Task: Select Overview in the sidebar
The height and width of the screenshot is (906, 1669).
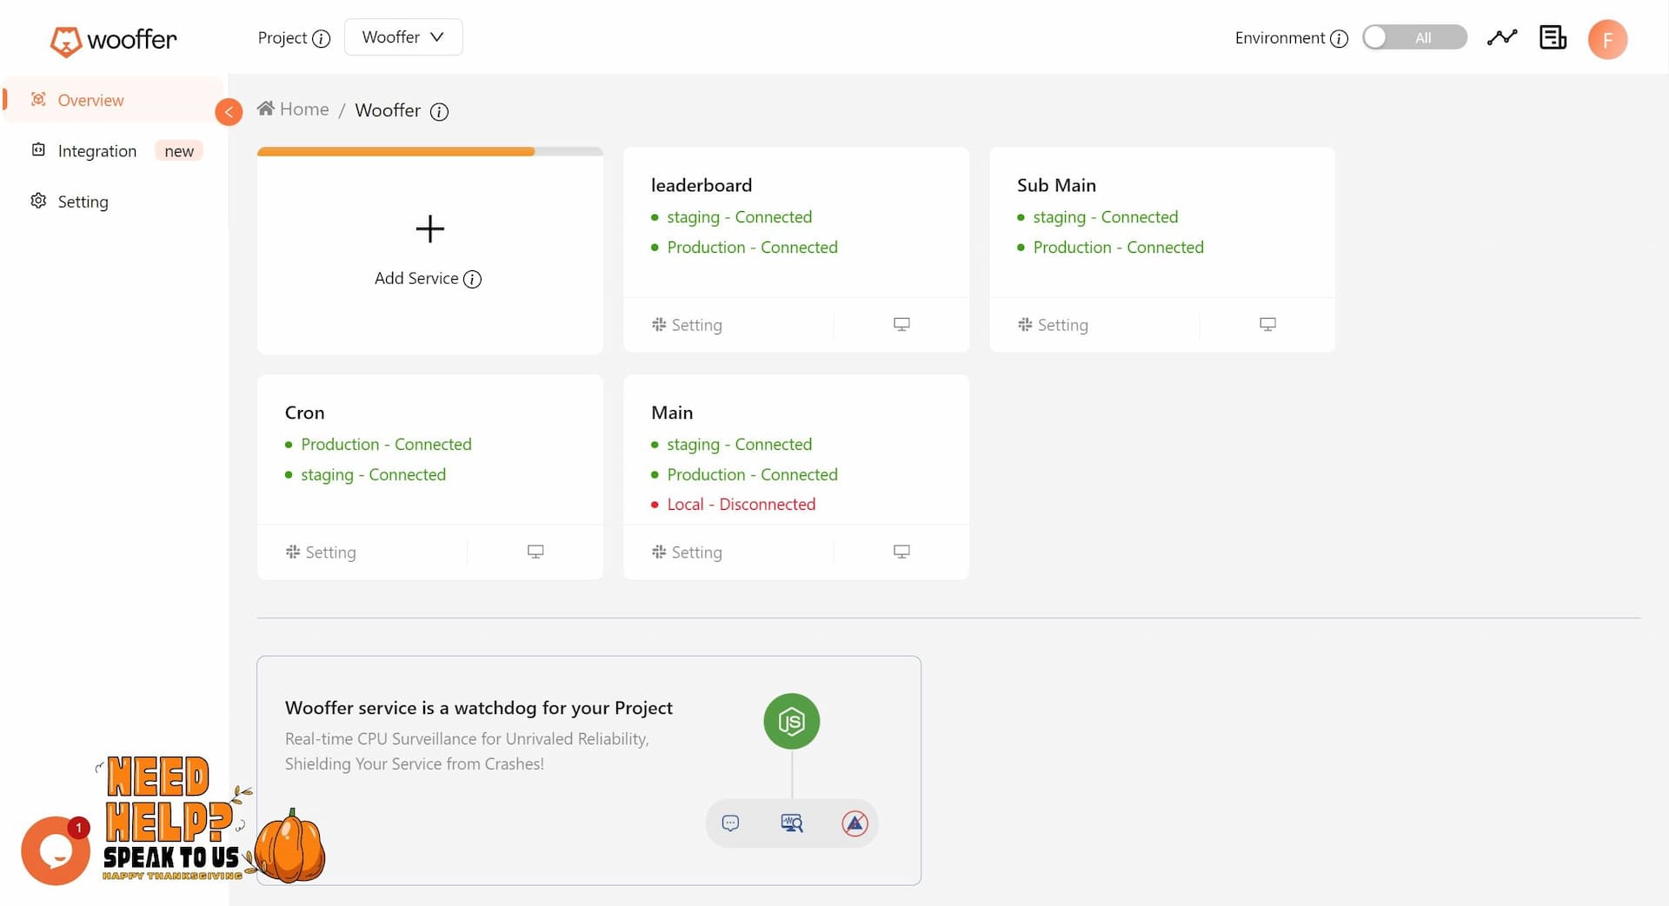Action: 90,100
